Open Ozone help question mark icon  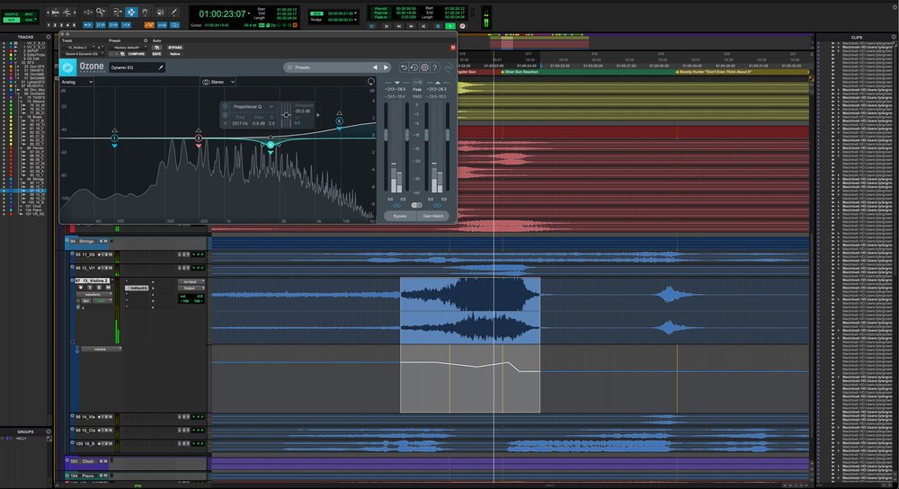[x=435, y=67]
